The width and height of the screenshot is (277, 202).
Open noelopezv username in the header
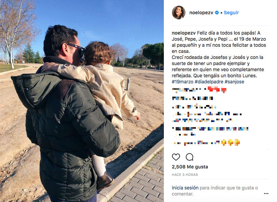(x=201, y=13)
